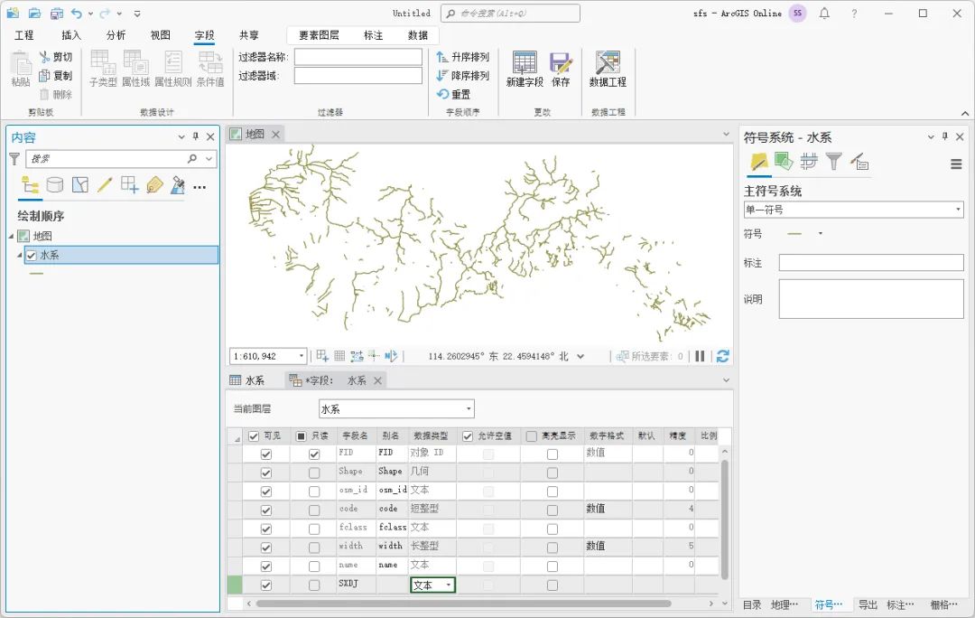
Task: Click the Reset (重置) field order icon
Action: click(442, 94)
